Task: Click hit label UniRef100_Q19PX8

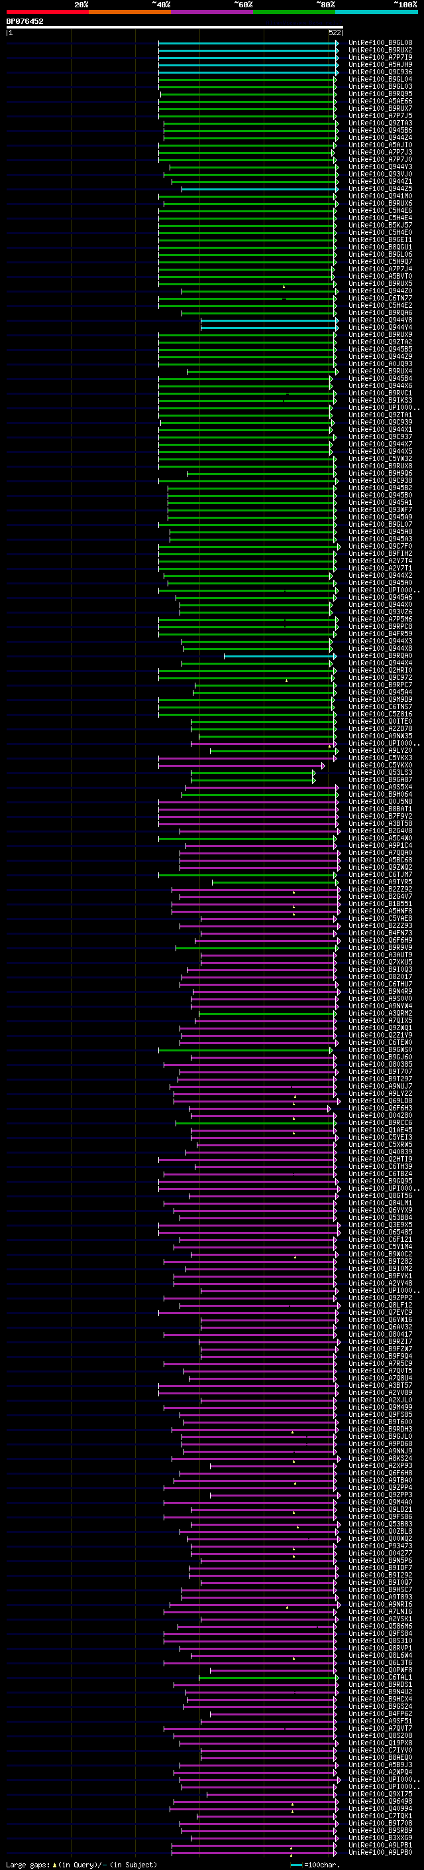Action: (x=380, y=1743)
